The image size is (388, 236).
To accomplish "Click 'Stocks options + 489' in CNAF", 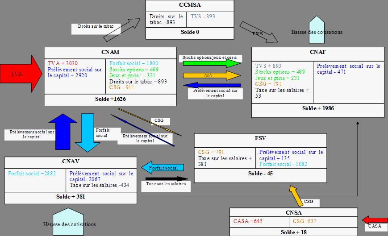I will pos(280,72).
